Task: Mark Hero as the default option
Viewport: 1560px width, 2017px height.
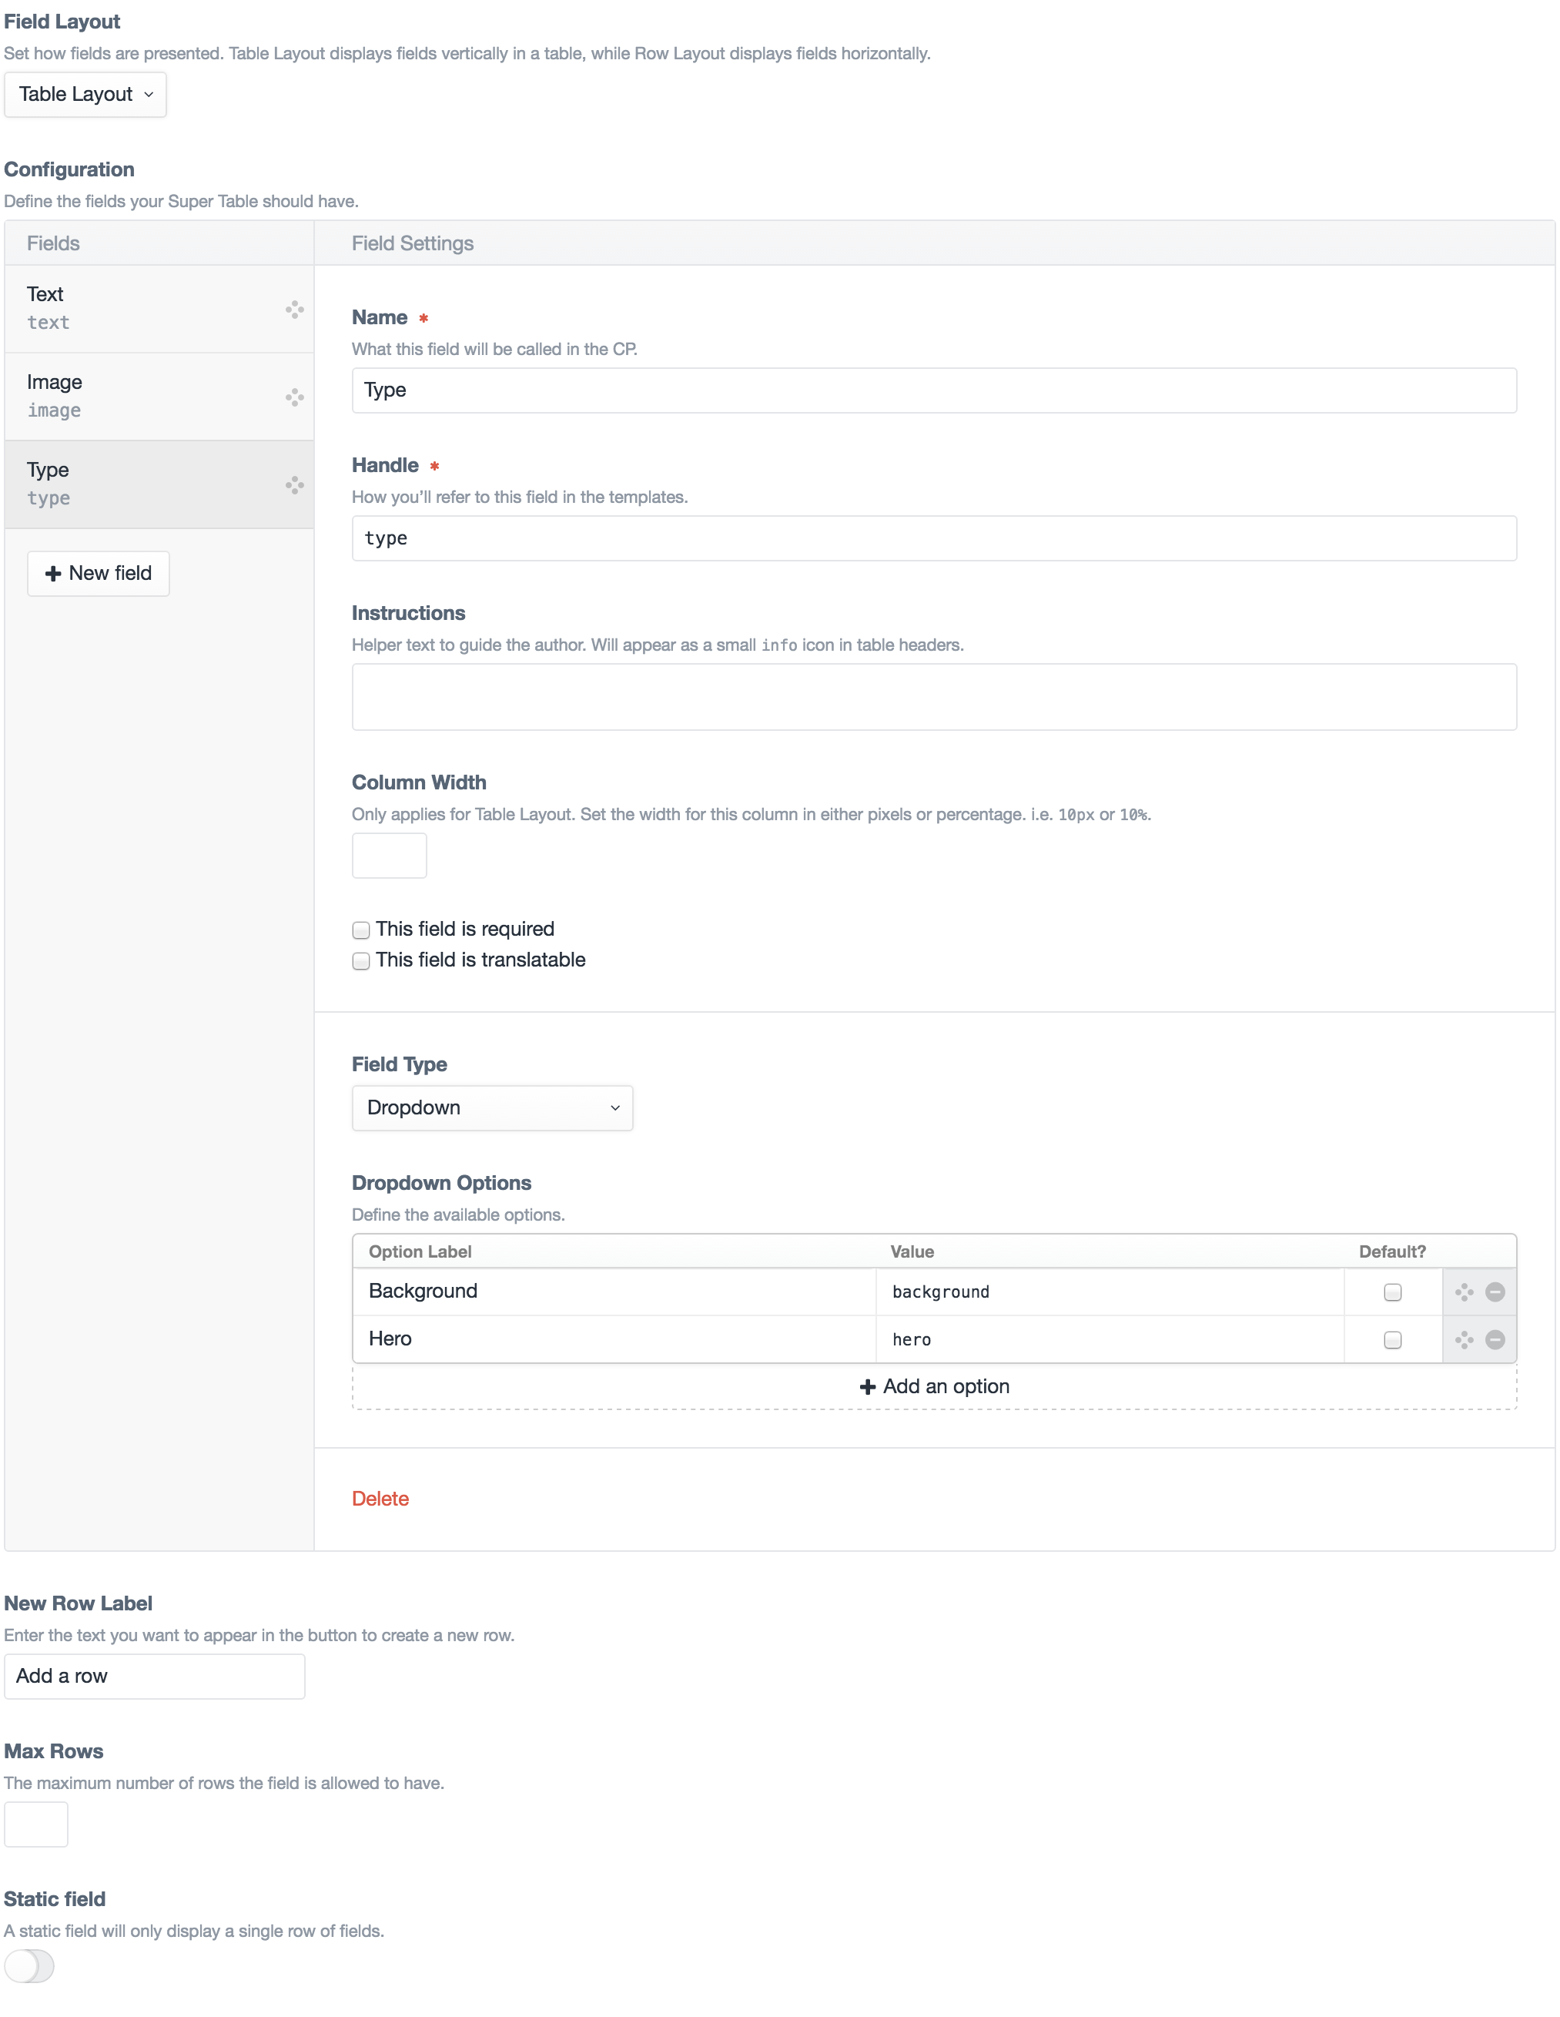Action: 1392,1339
